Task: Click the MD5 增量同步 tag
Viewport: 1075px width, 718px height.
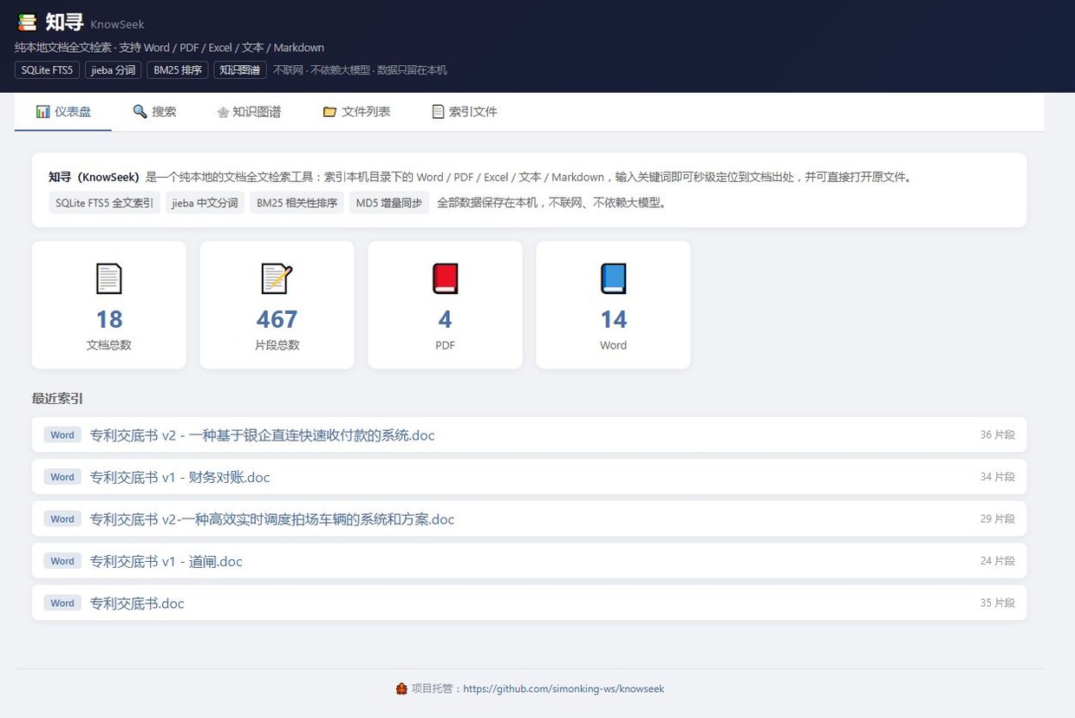Action: tap(388, 203)
